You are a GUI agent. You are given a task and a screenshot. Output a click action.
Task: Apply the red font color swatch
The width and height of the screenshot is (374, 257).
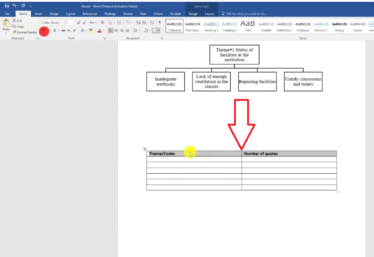pos(99,30)
